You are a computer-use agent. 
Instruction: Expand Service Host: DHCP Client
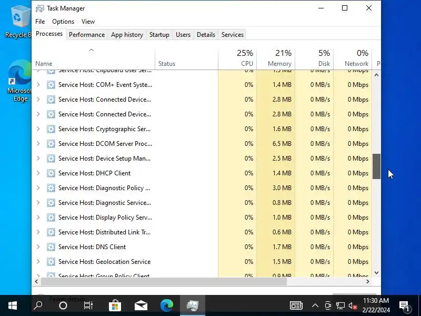pyautogui.click(x=38, y=173)
